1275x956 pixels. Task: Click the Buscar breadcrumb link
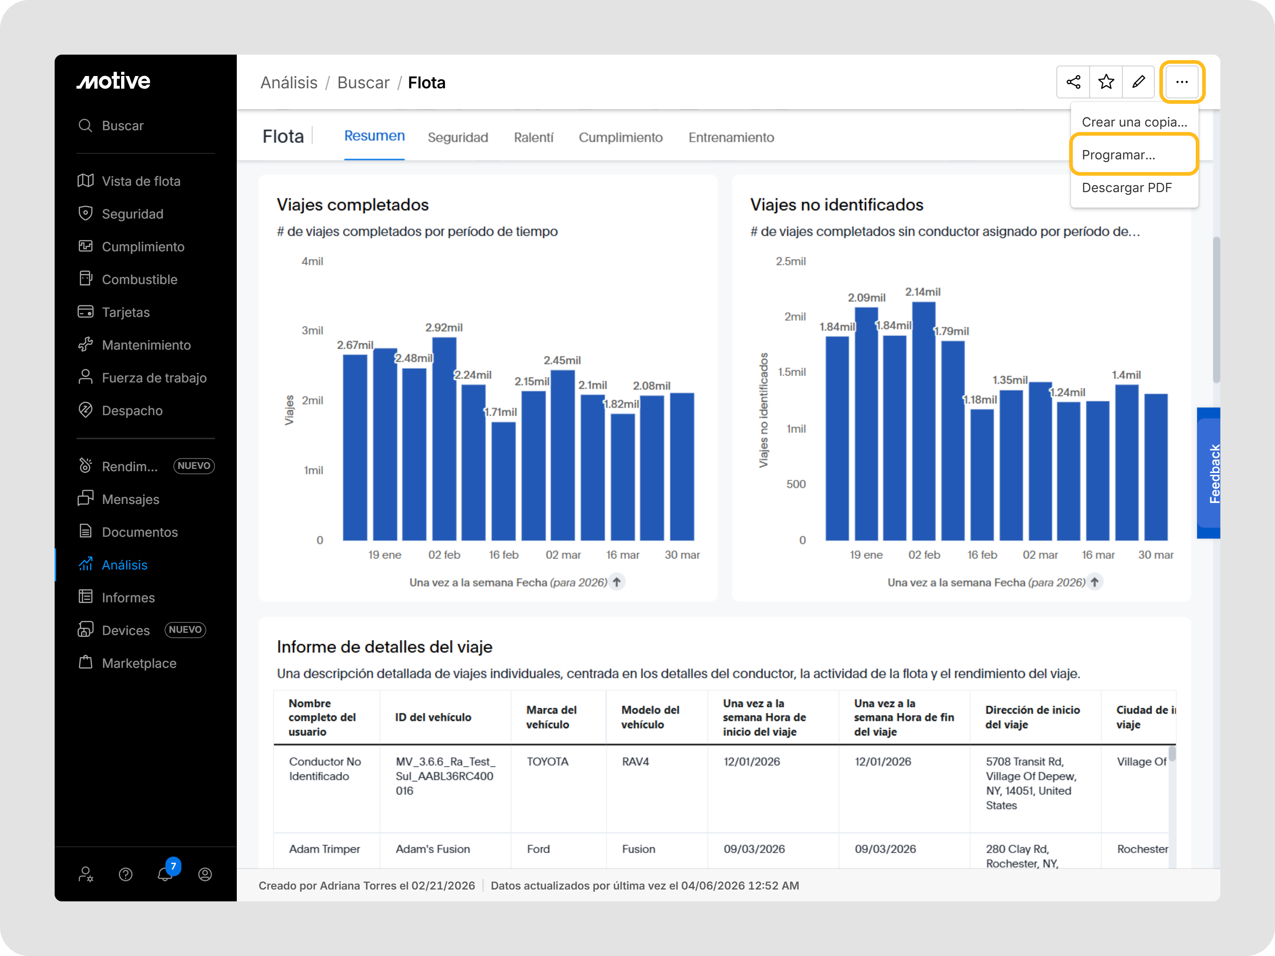[x=363, y=82]
